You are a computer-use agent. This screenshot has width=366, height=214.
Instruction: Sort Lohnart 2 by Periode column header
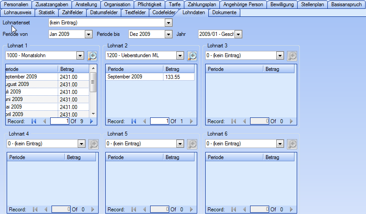tap(135, 69)
